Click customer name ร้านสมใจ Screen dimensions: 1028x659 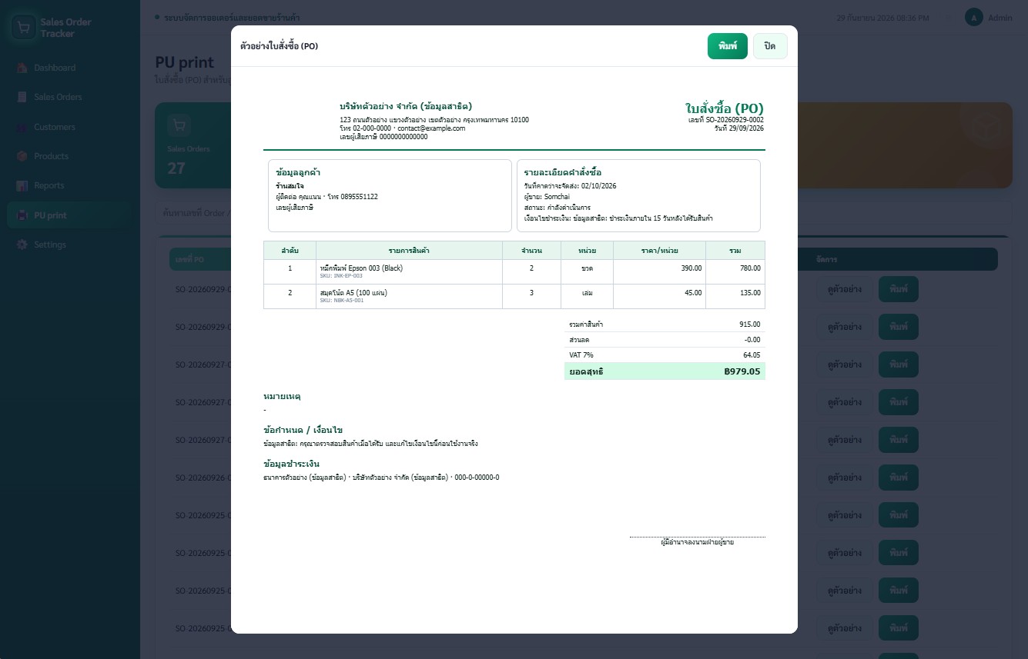(290, 186)
